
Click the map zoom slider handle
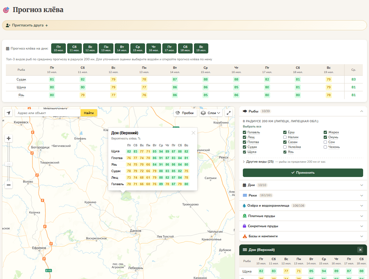coord(8,164)
